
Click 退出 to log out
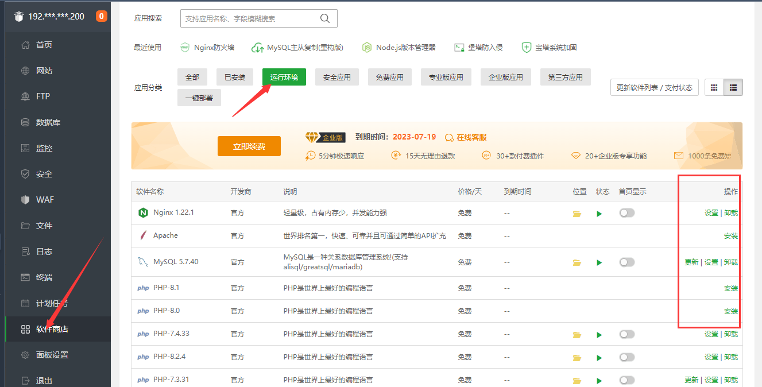pyautogui.click(x=57, y=379)
